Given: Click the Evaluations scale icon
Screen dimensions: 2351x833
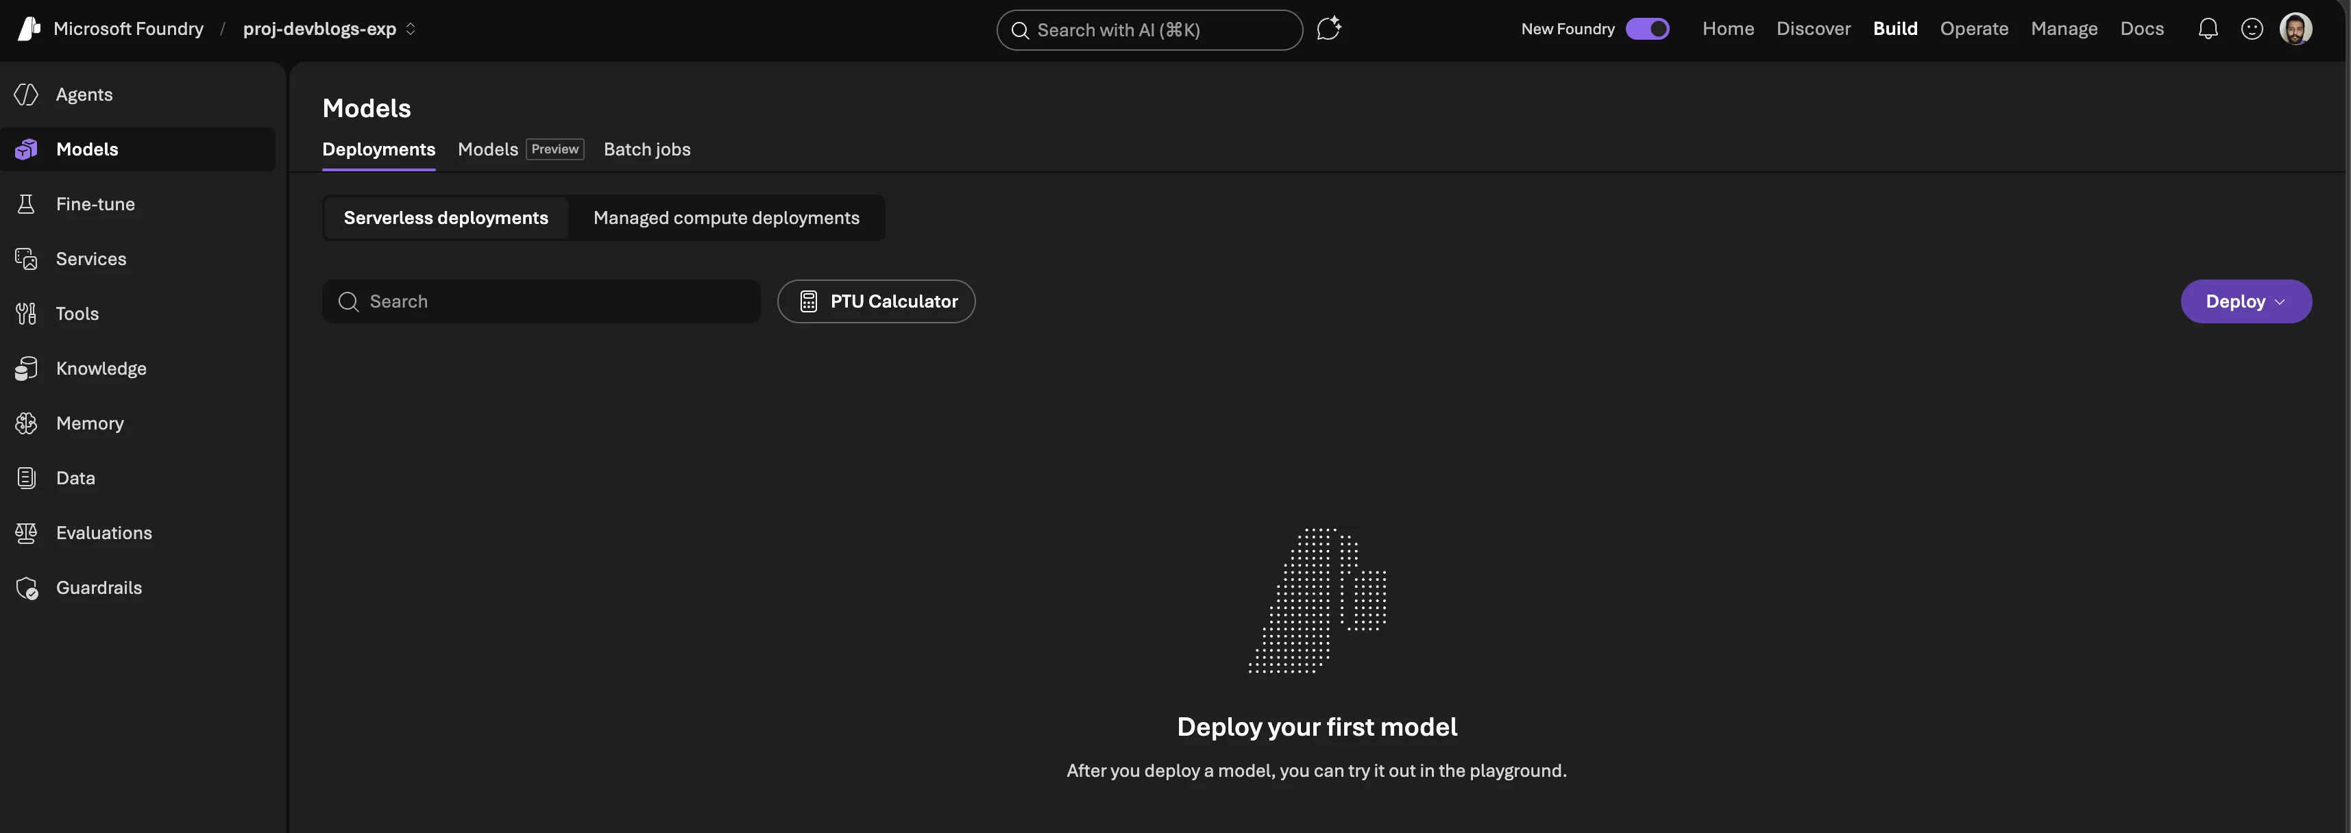Looking at the screenshot, I should click(x=27, y=533).
